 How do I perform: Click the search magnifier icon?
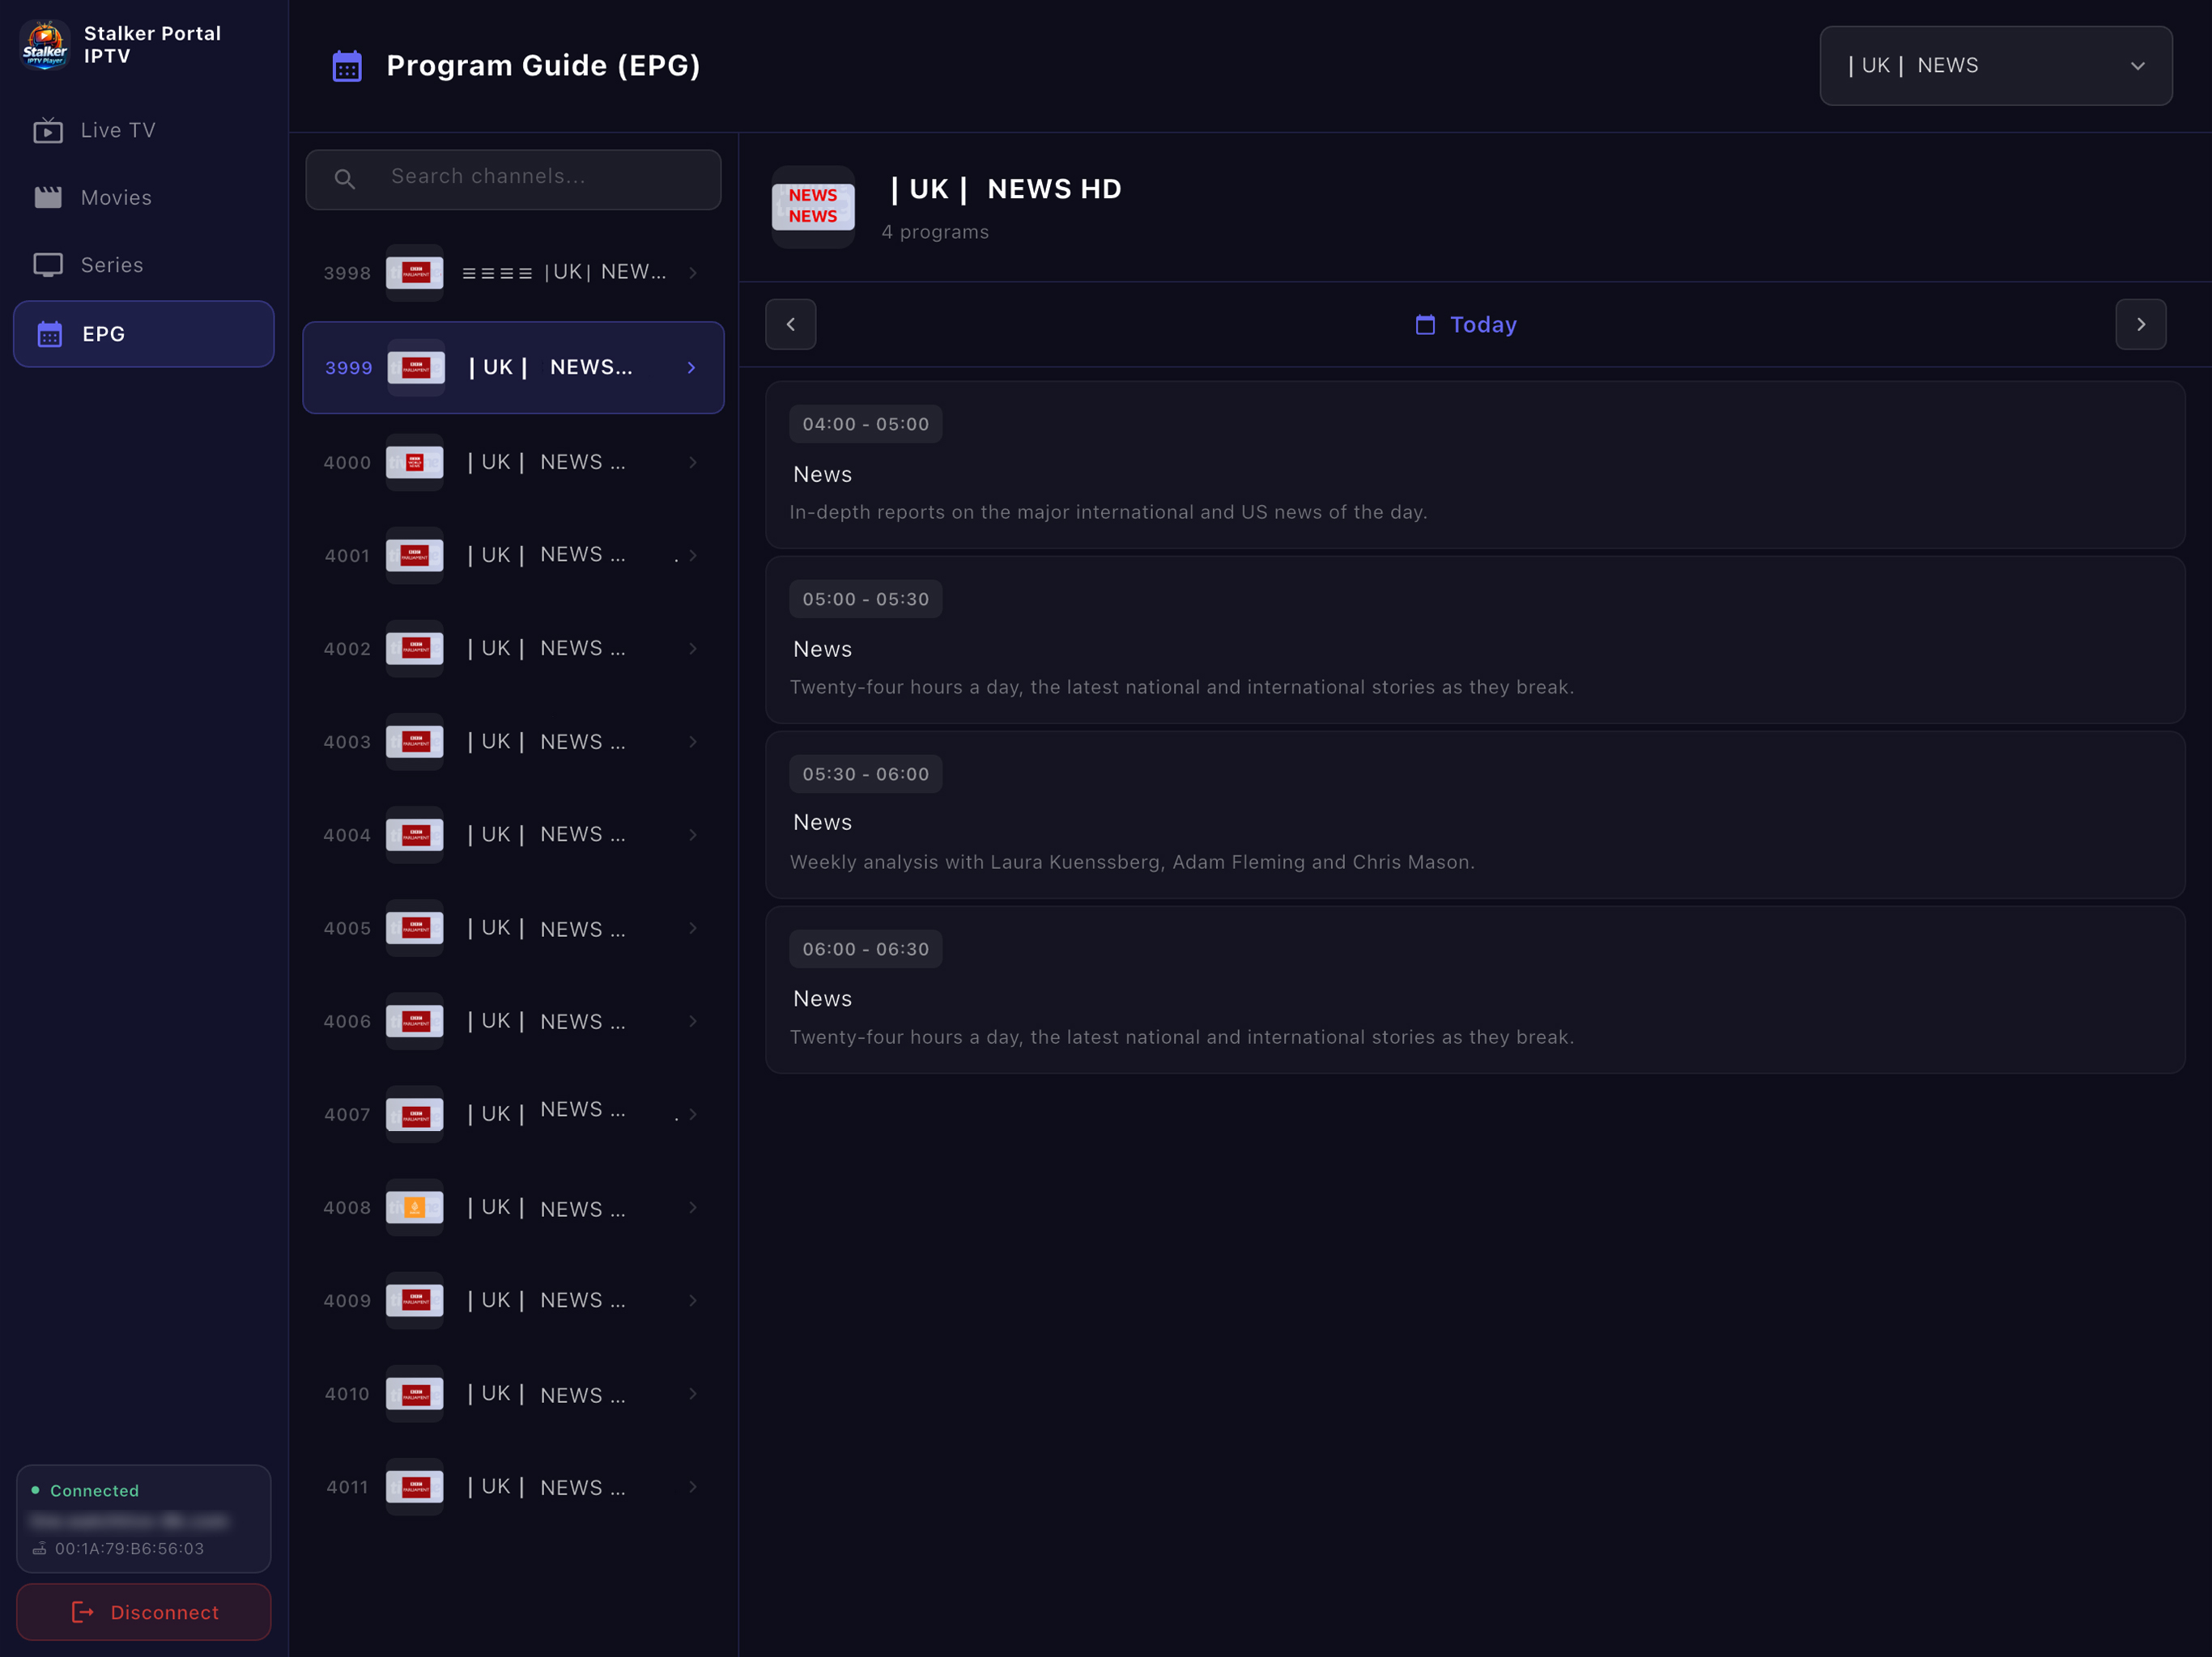point(345,180)
